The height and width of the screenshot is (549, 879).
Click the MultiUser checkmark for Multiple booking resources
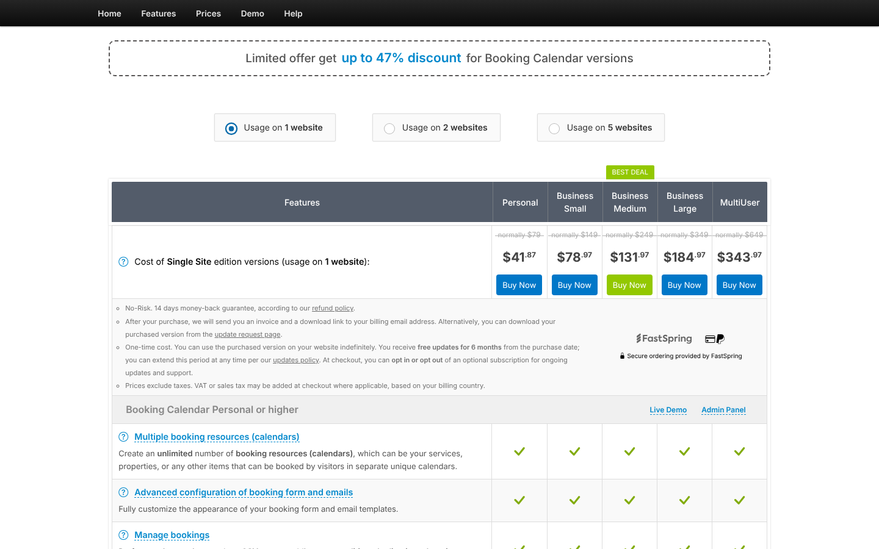739,451
